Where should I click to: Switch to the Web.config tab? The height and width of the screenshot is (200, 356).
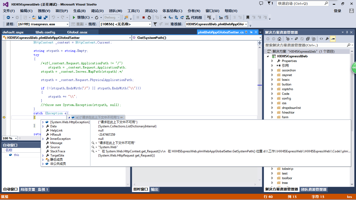(x=45, y=32)
